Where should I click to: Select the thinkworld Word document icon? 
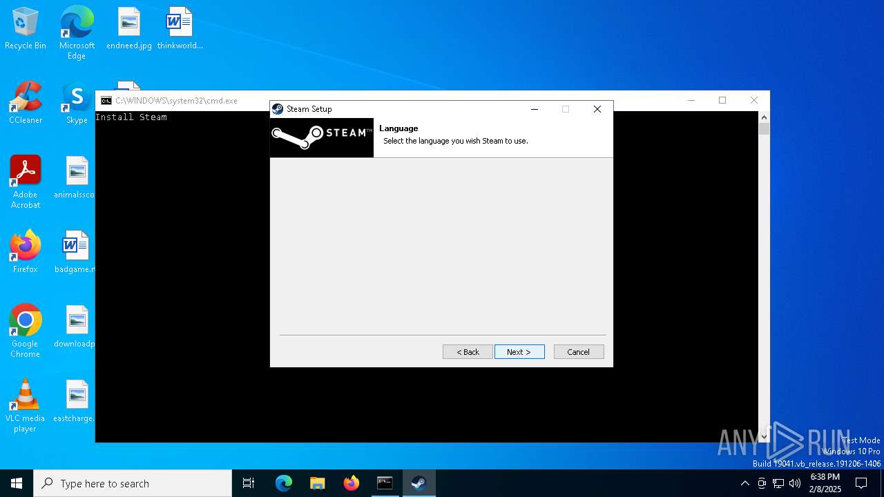click(x=180, y=29)
